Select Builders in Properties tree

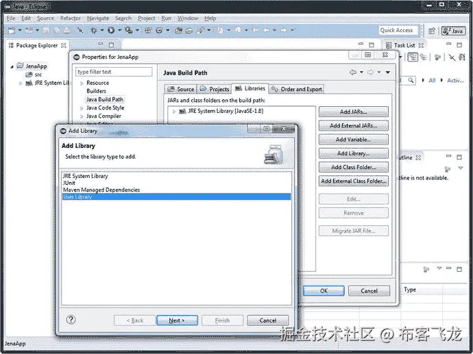coord(96,91)
